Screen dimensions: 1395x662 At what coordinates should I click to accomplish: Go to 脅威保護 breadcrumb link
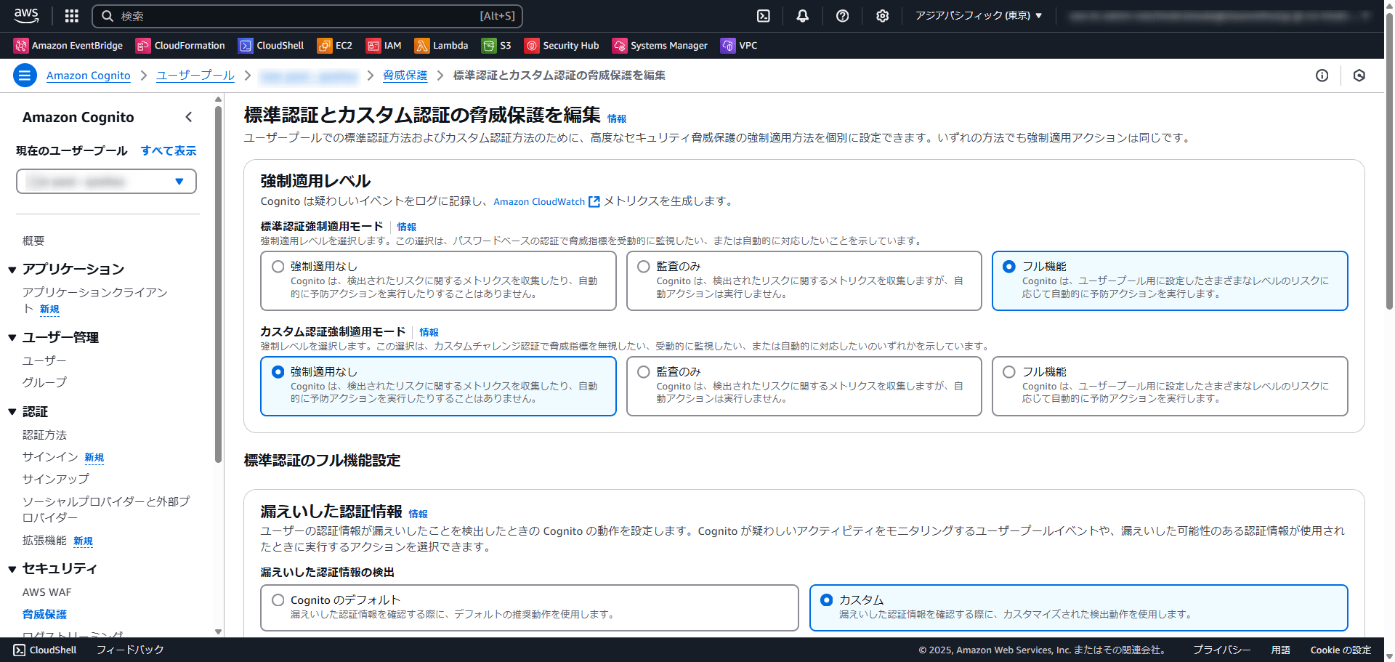click(405, 76)
